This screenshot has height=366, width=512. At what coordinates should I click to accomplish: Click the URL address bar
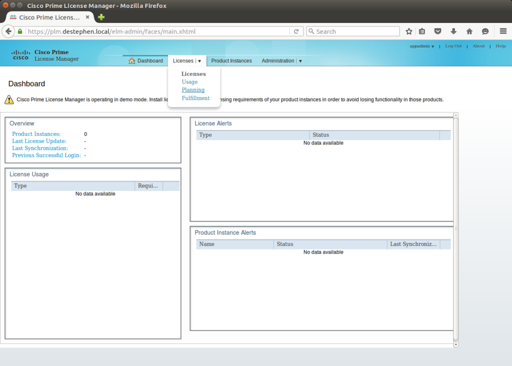tap(157, 31)
